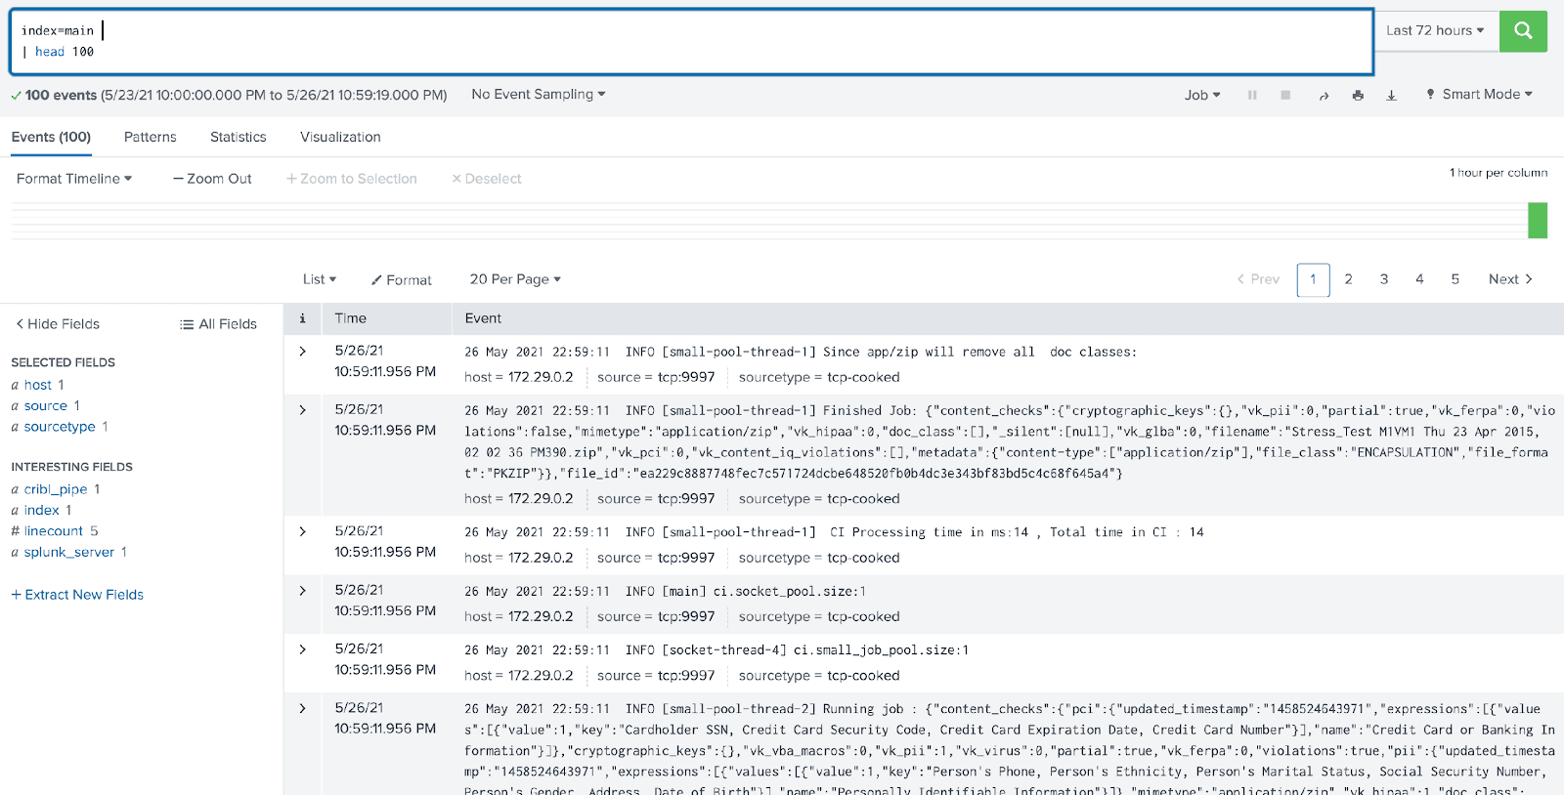Image resolution: width=1564 pixels, height=795 pixels.
Task: Print the search results
Action: click(1358, 95)
